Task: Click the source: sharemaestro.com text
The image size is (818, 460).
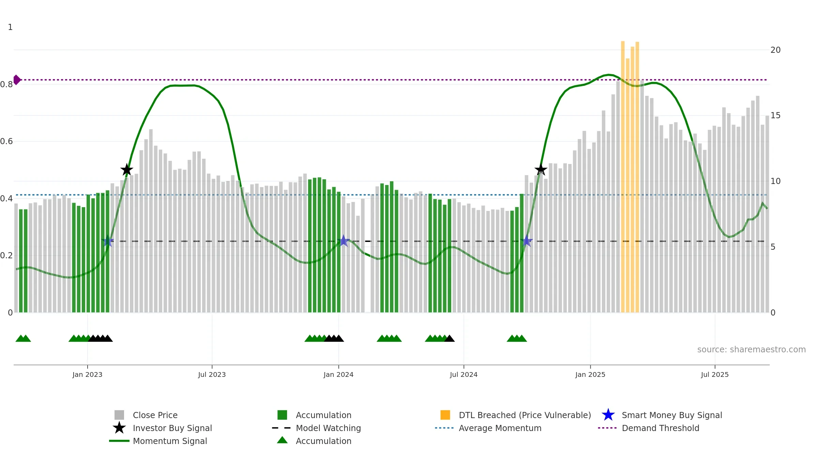Action: pyautogui.click(x=752, y=350)
